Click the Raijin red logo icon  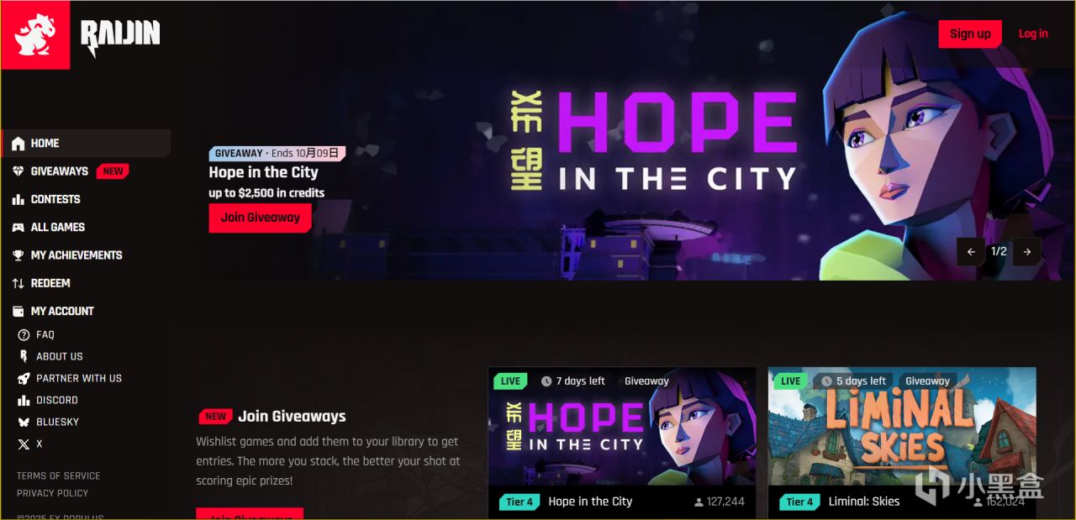point(35,35)
